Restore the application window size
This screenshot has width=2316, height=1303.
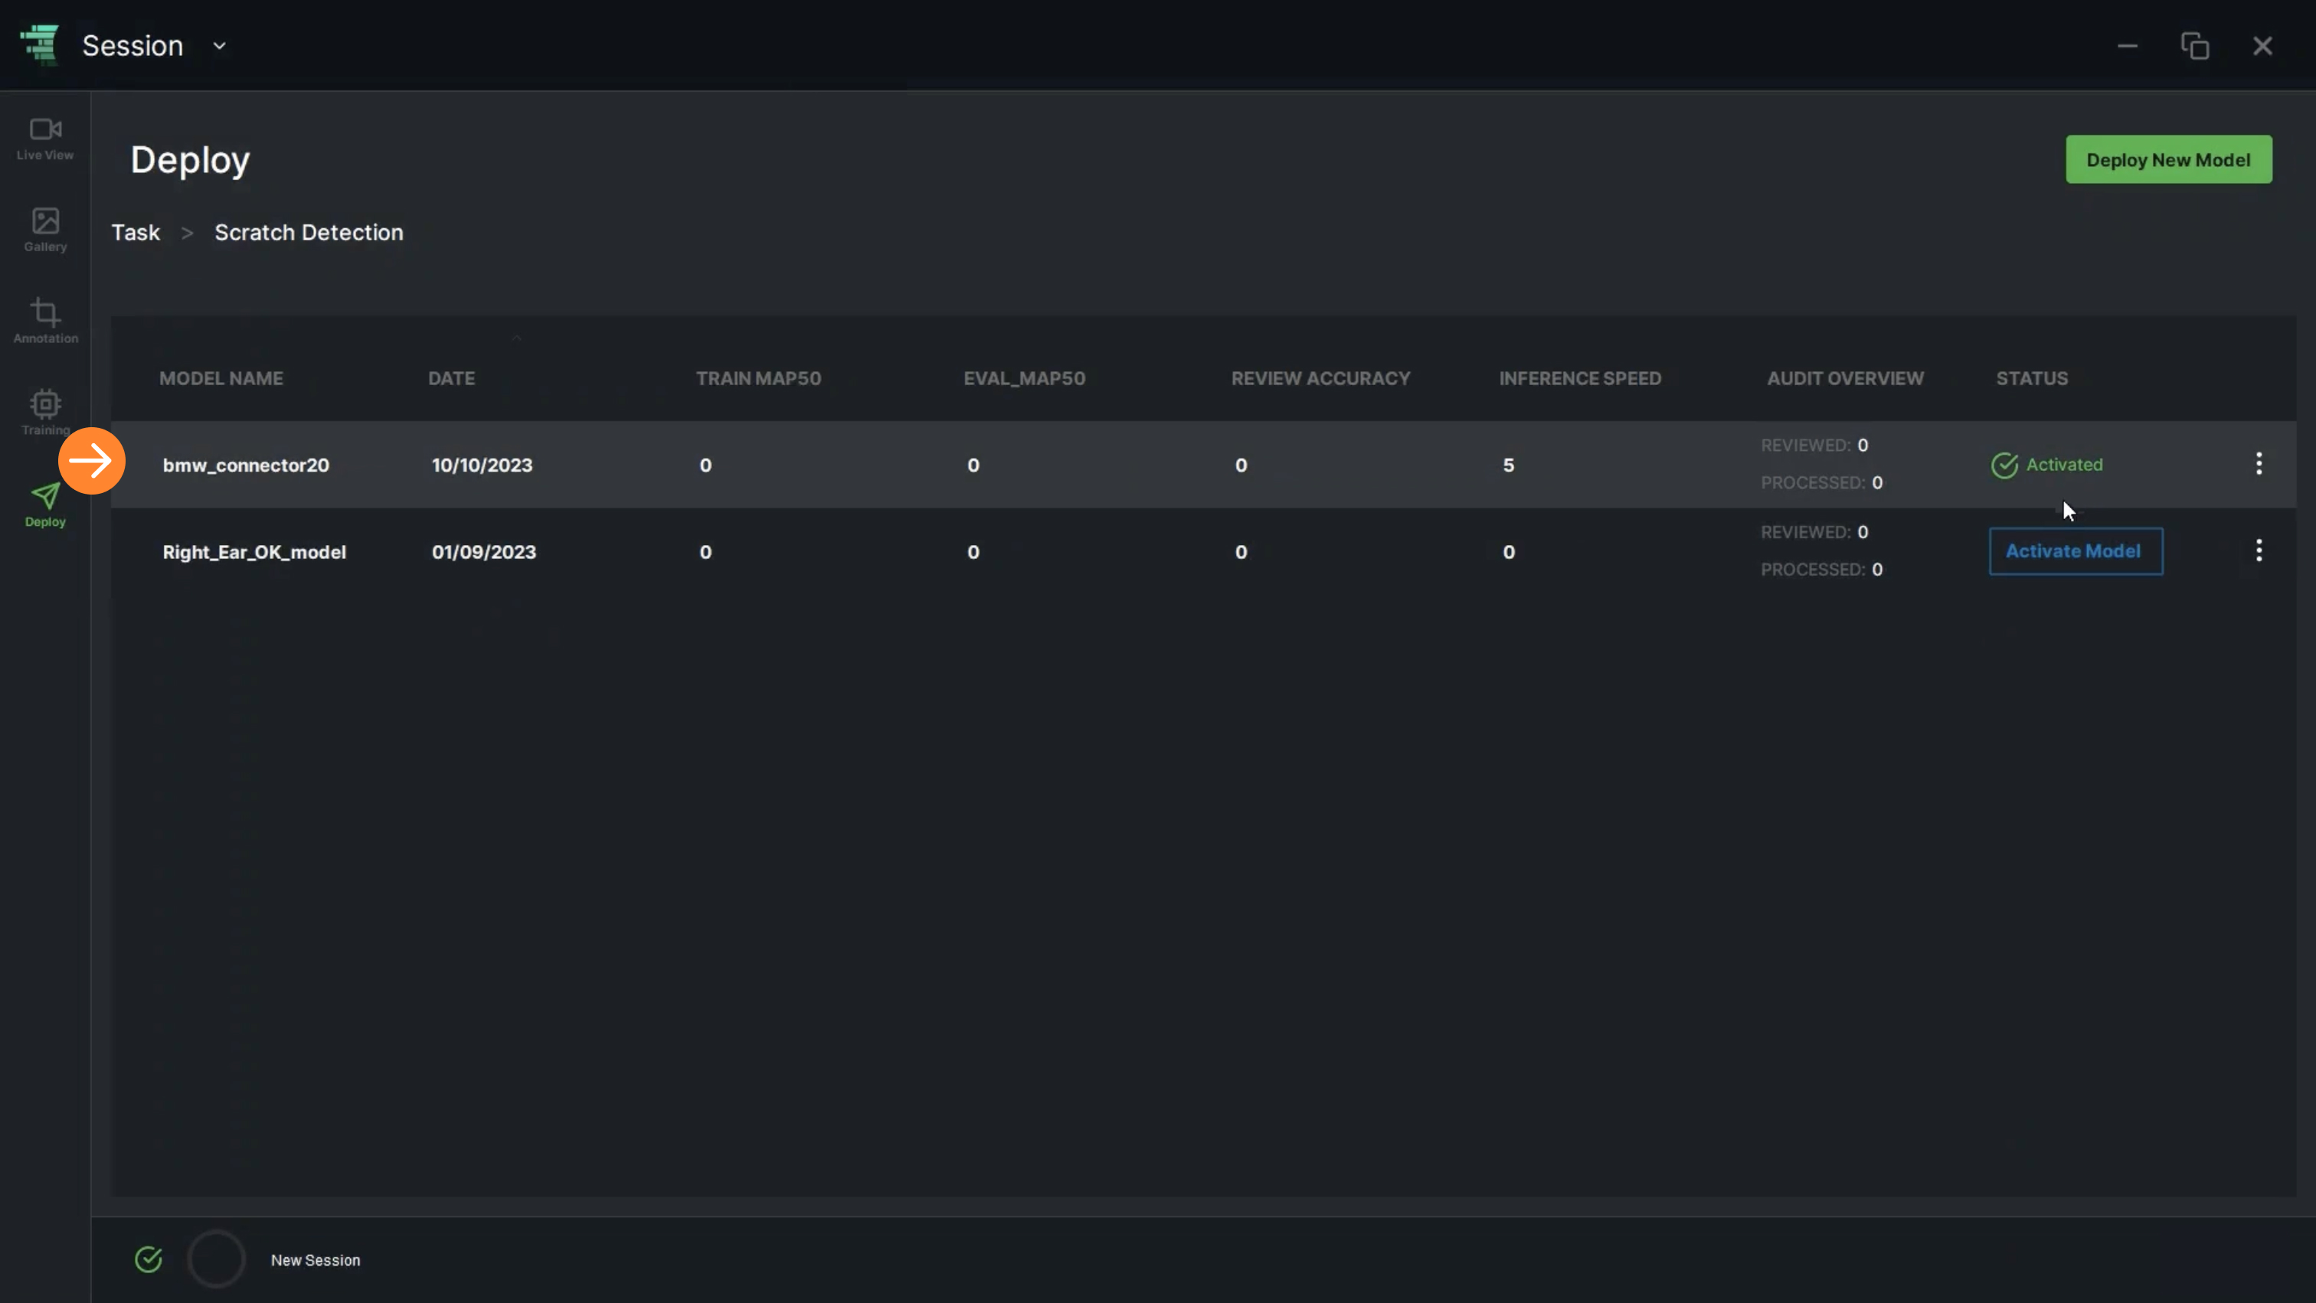[2195, 46]
